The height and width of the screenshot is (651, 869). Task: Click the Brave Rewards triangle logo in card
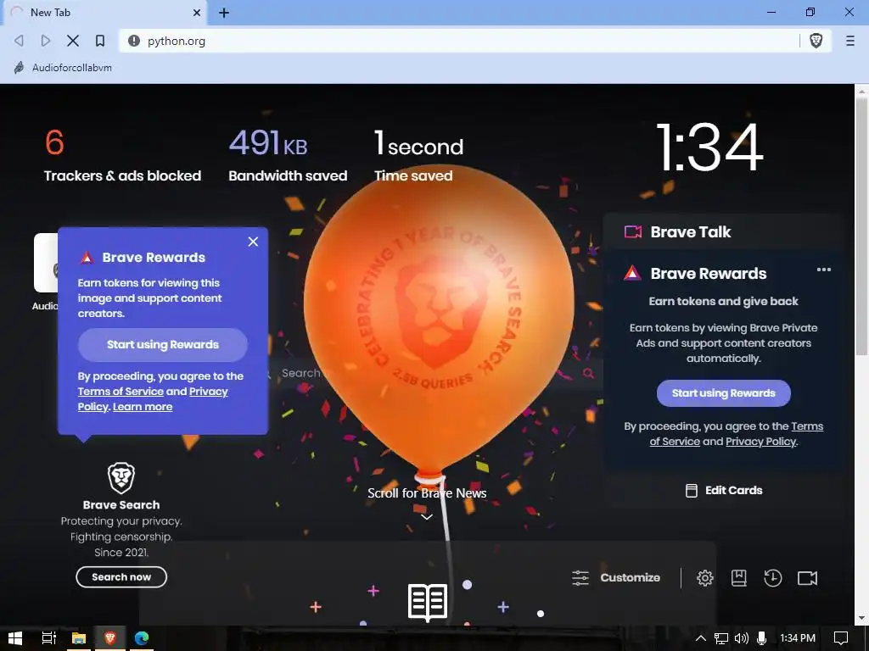point(632,273)
